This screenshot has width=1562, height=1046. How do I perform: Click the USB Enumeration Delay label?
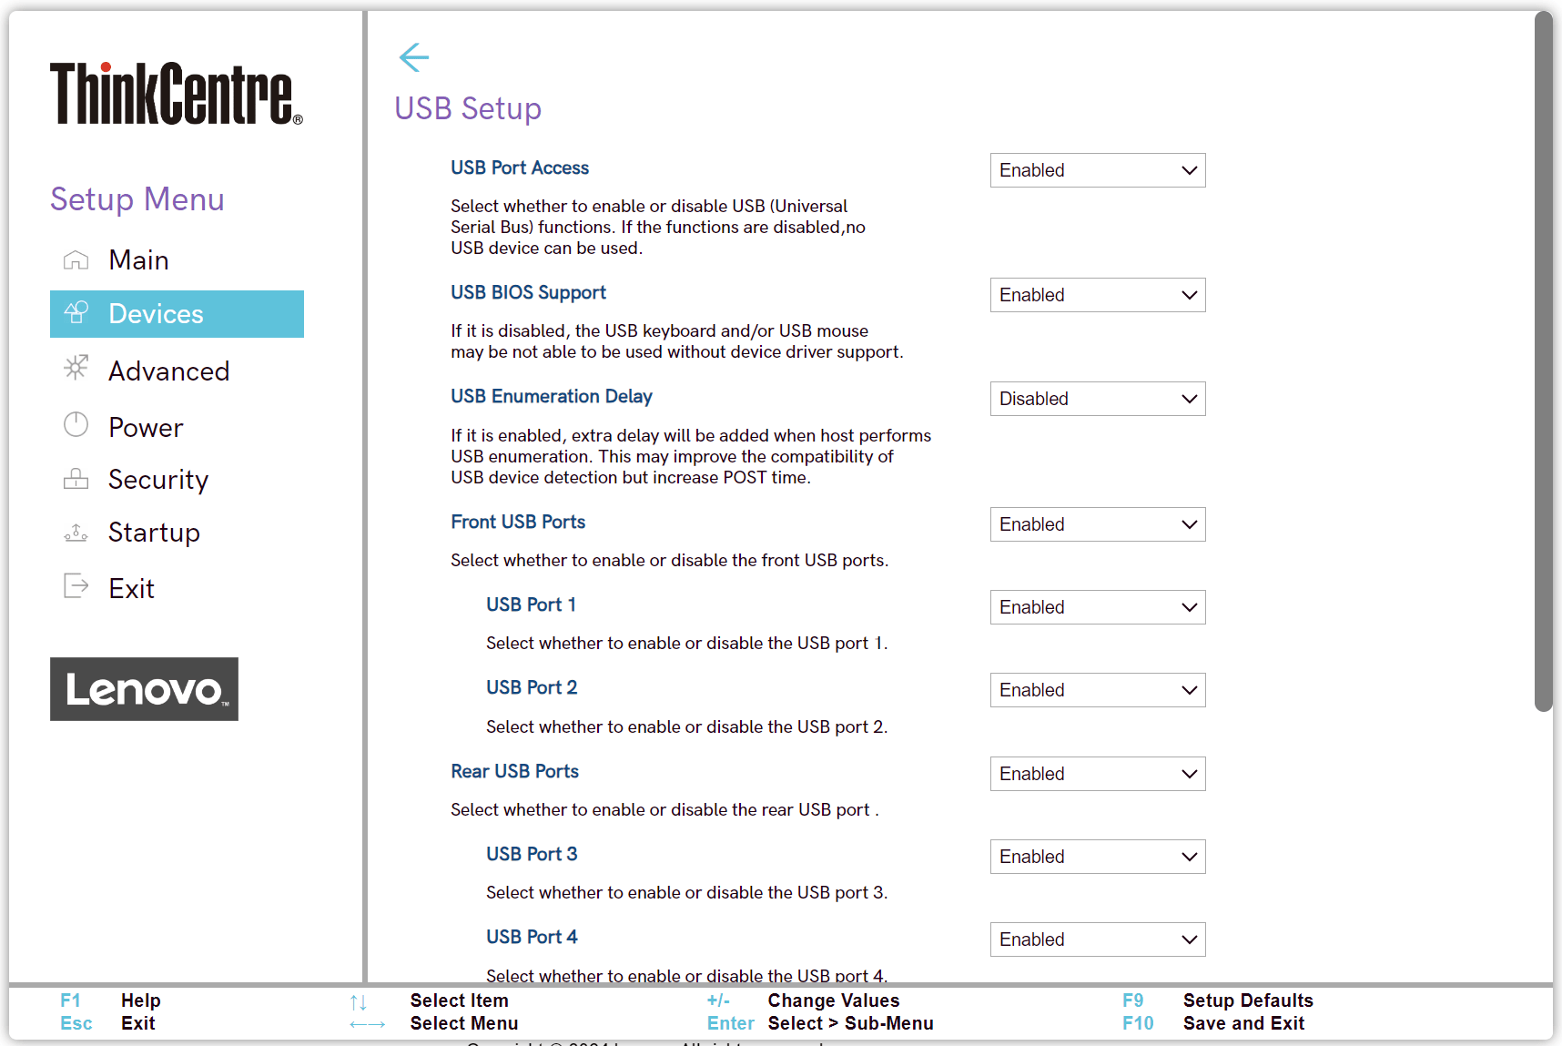[552, 396]
